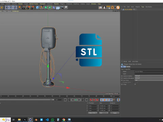Open Use Color dropdown
Viewport: 163px width, 122px height.
149,80
